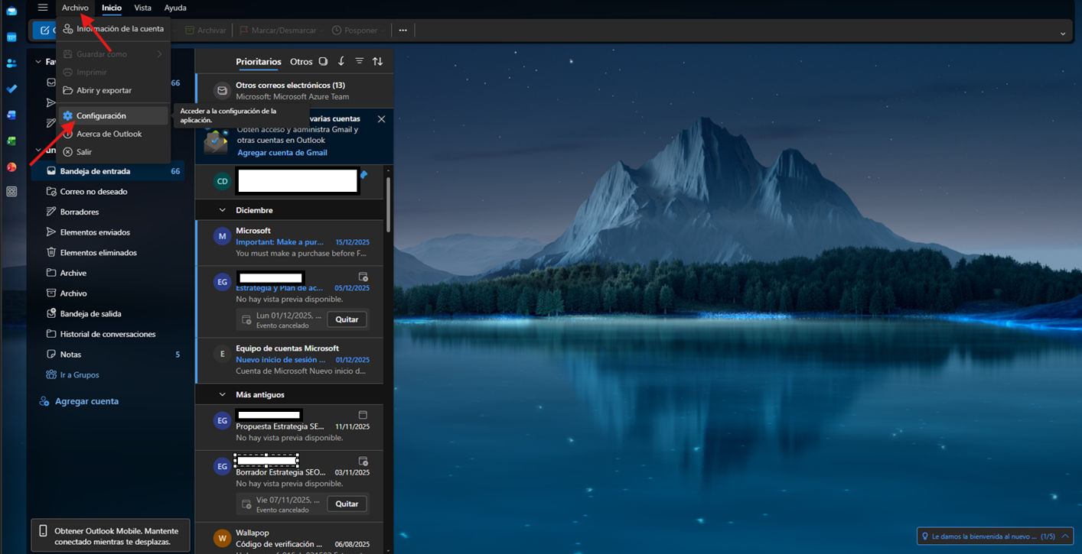Screen dimensions: 1082x554
Task: Dismiss the Gmail accounts banner
Action: 381,119
